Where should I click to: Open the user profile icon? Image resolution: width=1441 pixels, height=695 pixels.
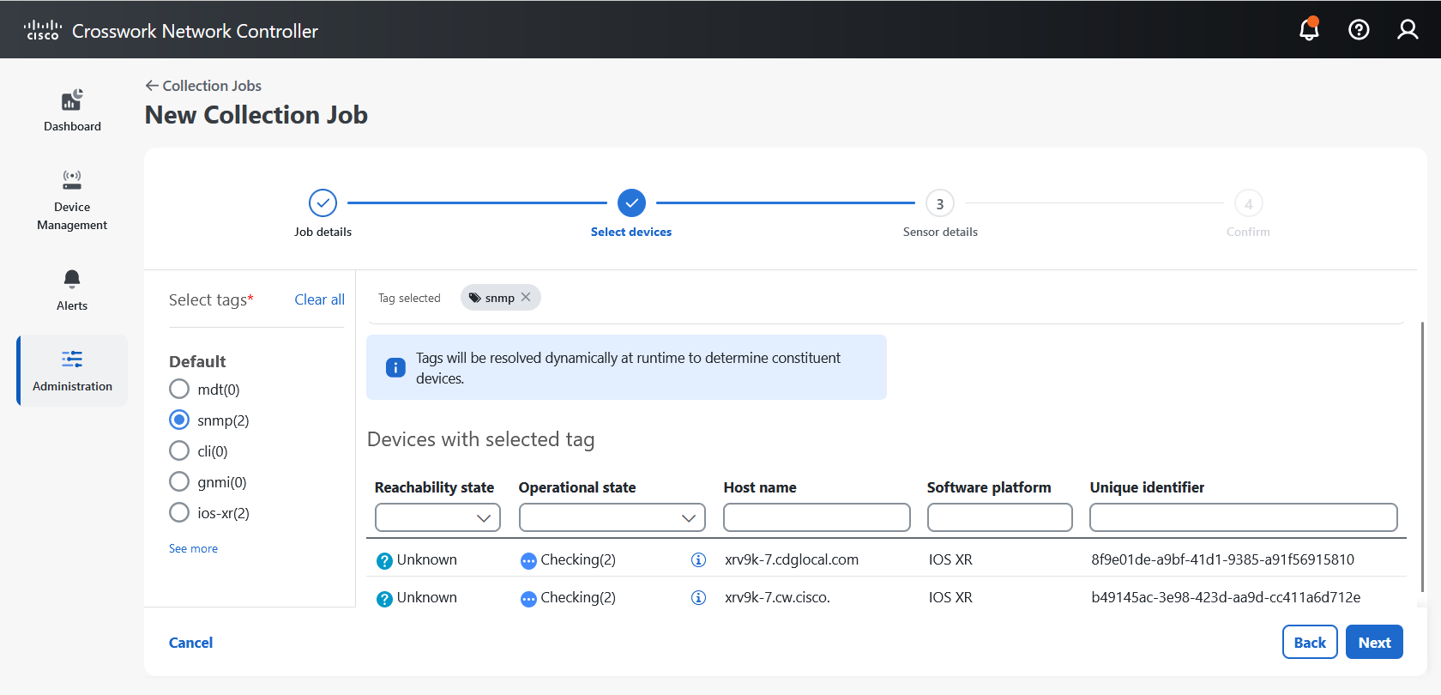click(x=1408, y=30)
